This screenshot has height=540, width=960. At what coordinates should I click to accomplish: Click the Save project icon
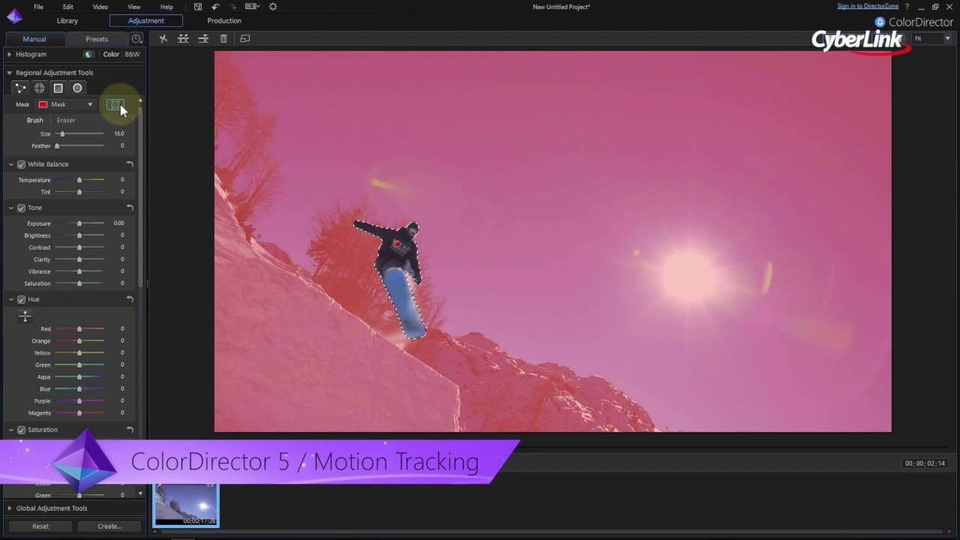click(198, 7)
